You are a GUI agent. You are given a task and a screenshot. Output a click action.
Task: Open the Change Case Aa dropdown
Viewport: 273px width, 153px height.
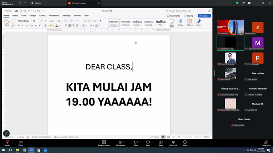[52, 21]
